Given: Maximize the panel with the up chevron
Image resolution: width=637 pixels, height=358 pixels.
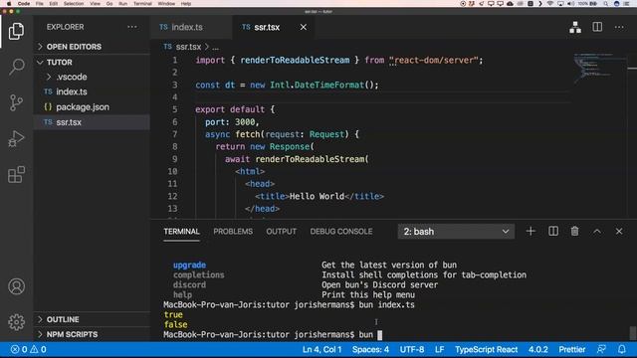Looking at the screenshot, I should (597, 232).
